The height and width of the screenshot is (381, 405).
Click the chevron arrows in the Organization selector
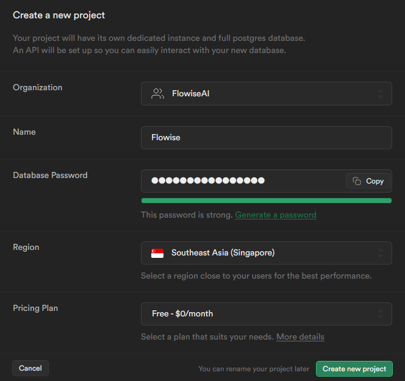pos(380,94)
